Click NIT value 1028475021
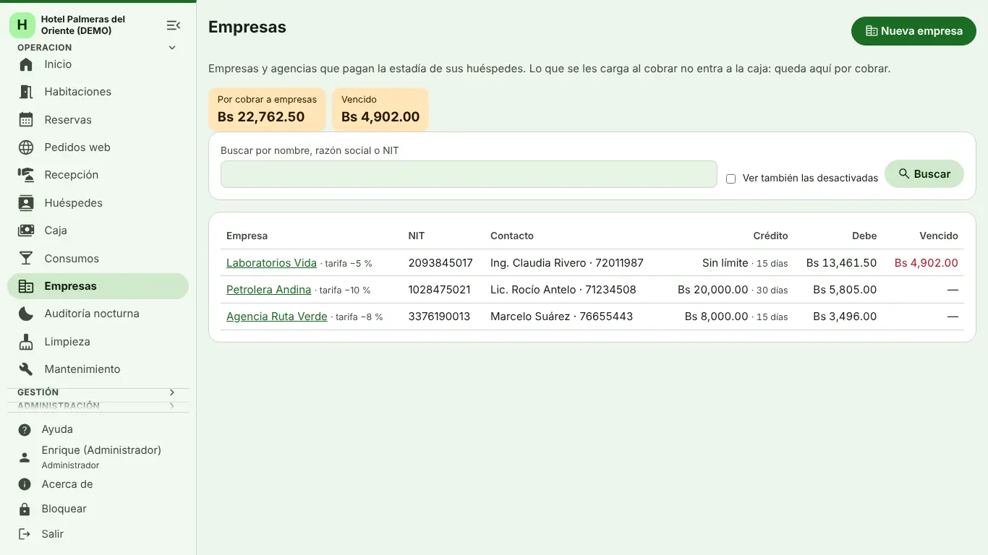988x555 pixels. click(439, 290)
